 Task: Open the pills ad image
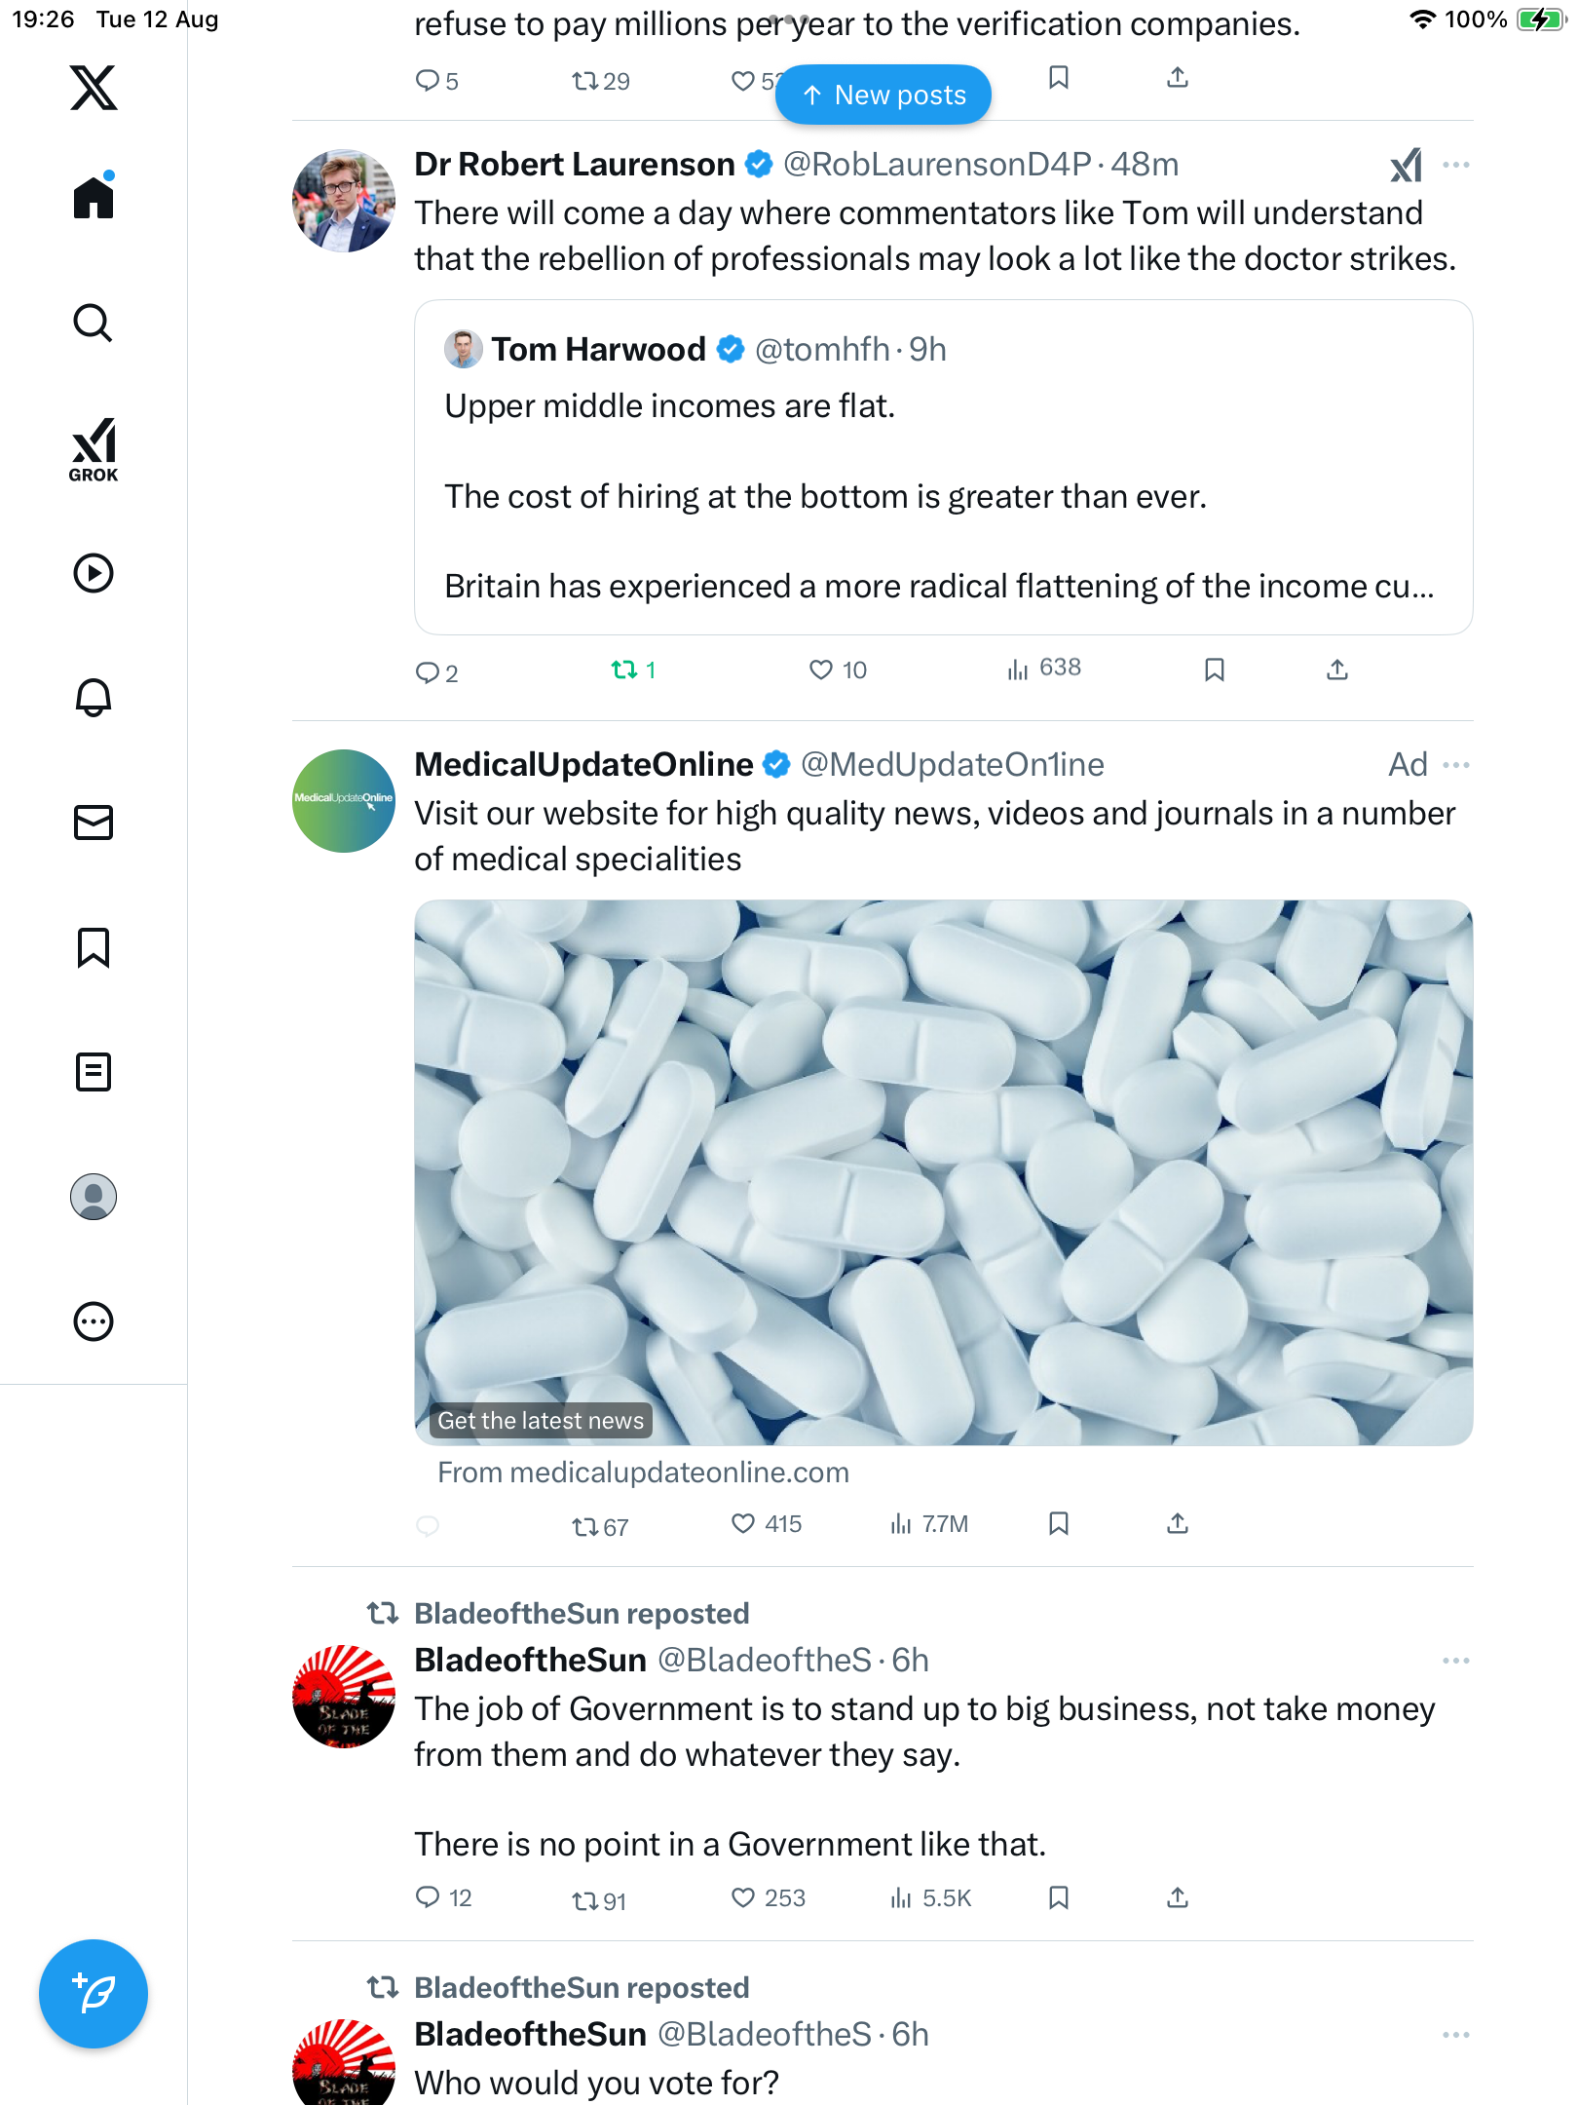pyautogui.click(x=943, y=1171)
